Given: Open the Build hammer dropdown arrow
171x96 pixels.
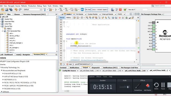Looking at the screenshot, I should (48, 10).
